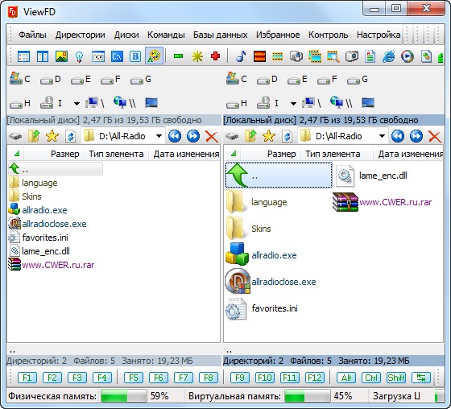This screenshot has height=409, width=451.
Task: Toggle the Alt modifier button
Action: pyautogui.click(x=346, y=378)
